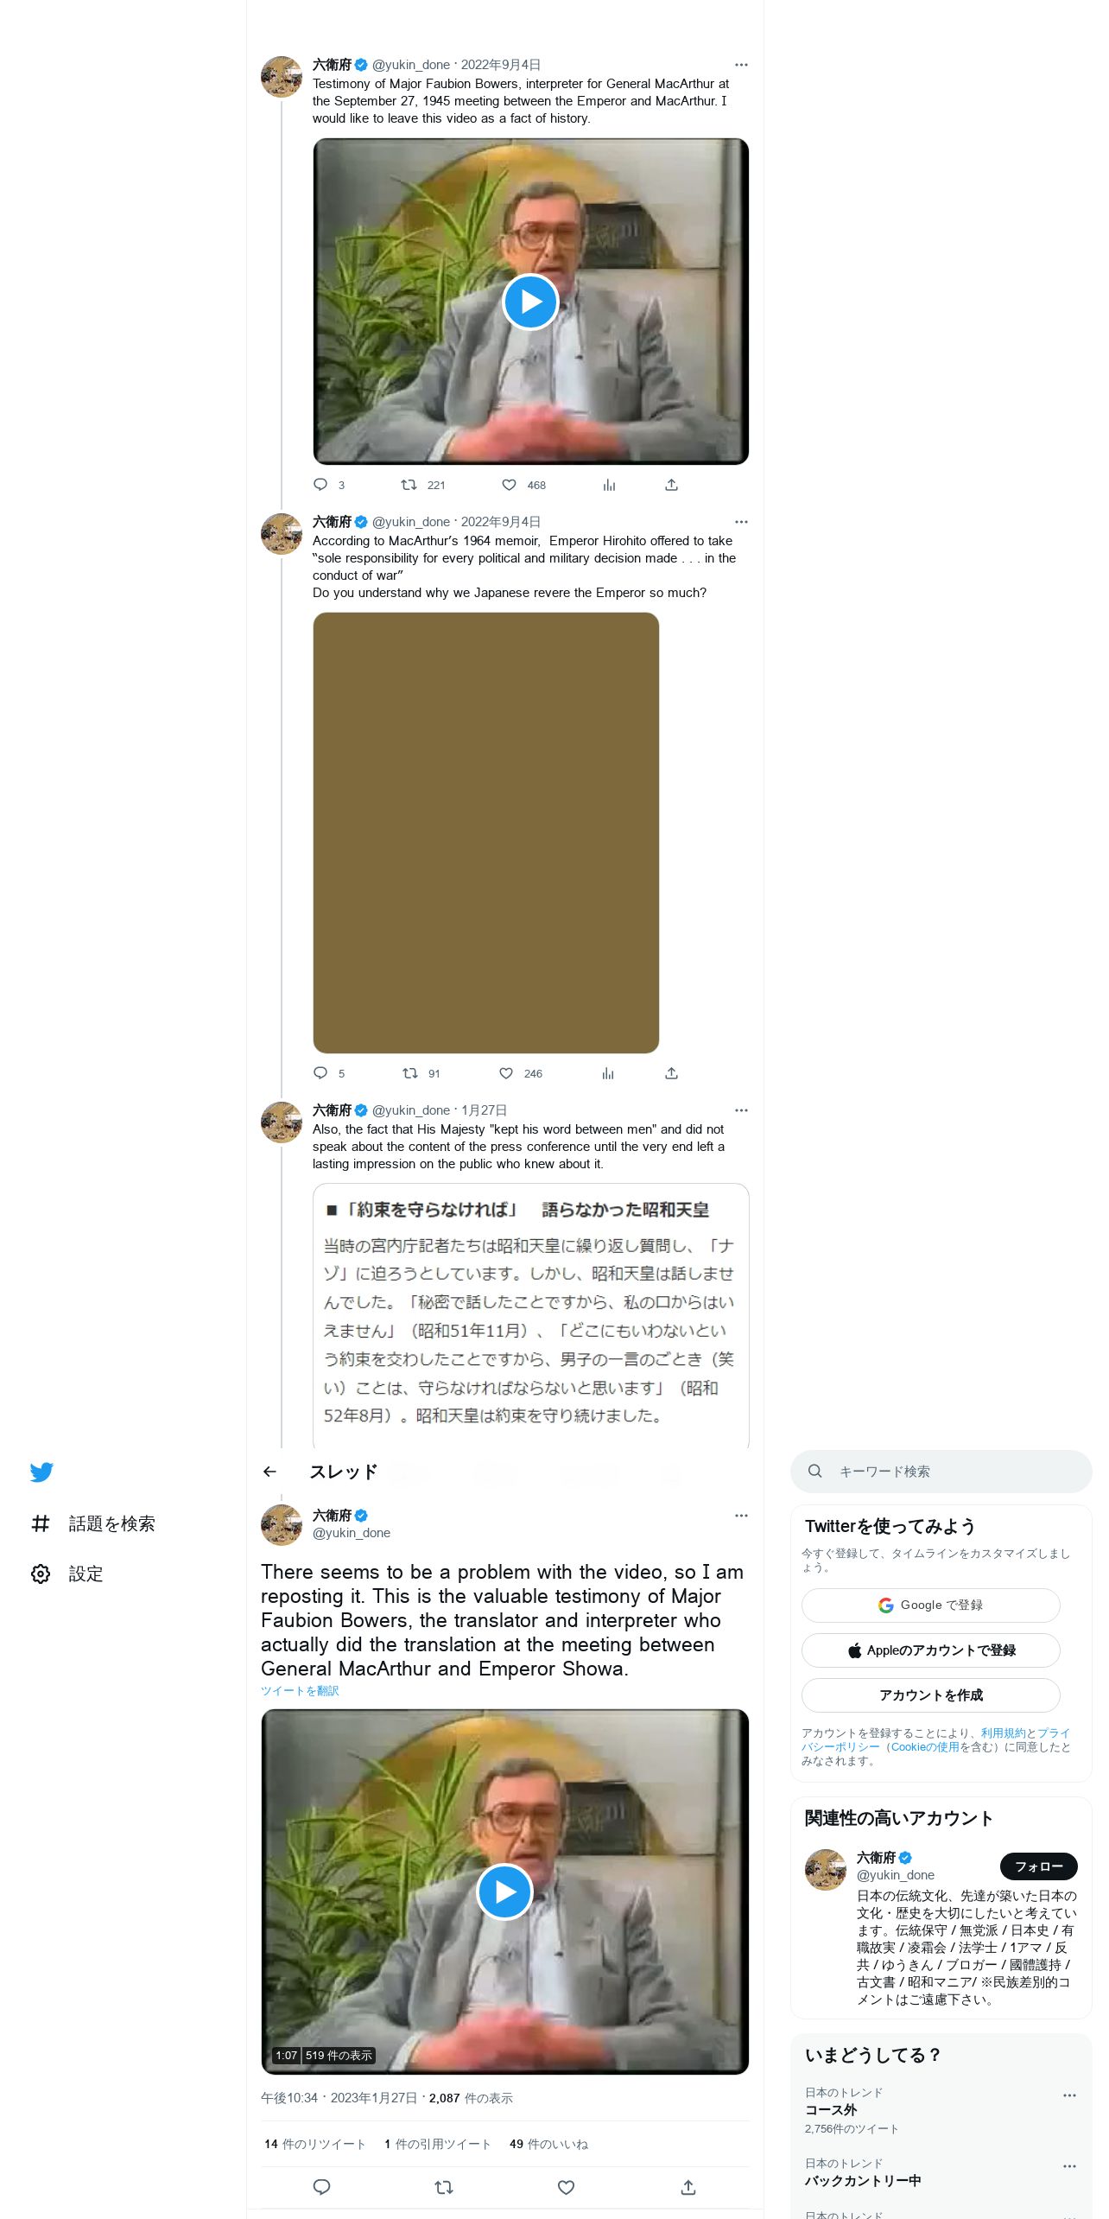Screen dimensions: 1109x2219
Task: Go back with the スレッド arrow
Action: click(x=269, y=1472)
